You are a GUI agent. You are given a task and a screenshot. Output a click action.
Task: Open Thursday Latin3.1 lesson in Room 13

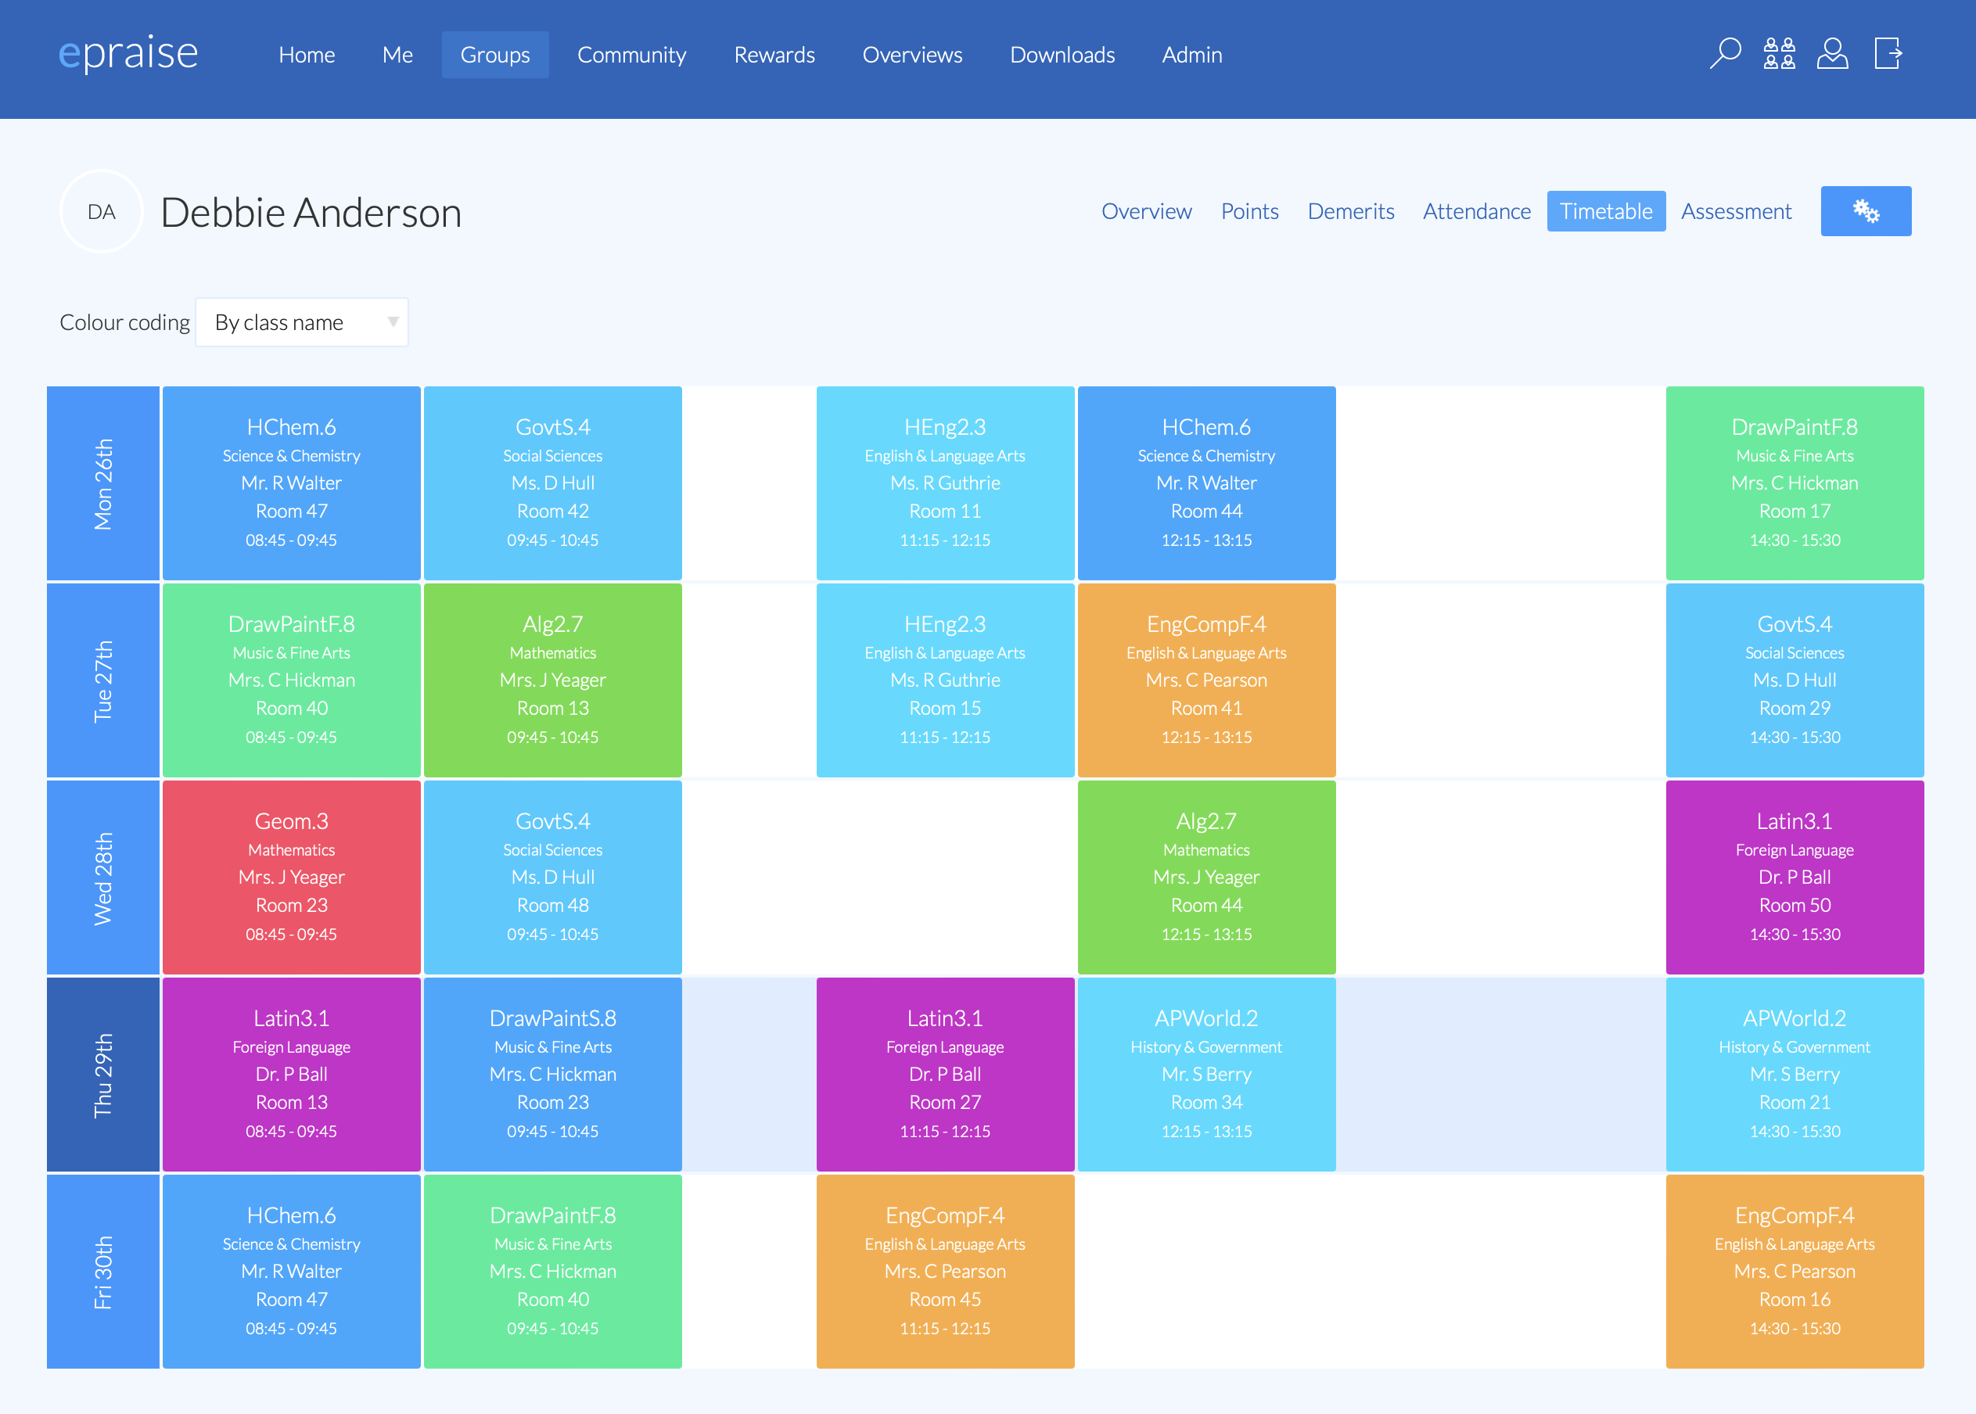(x=292, y=1075)
